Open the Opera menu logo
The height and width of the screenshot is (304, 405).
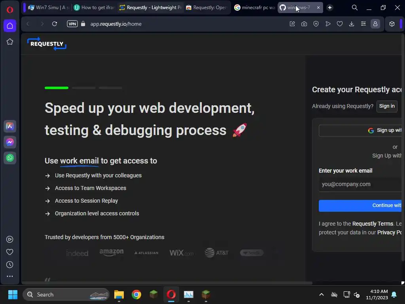(10, 10)
